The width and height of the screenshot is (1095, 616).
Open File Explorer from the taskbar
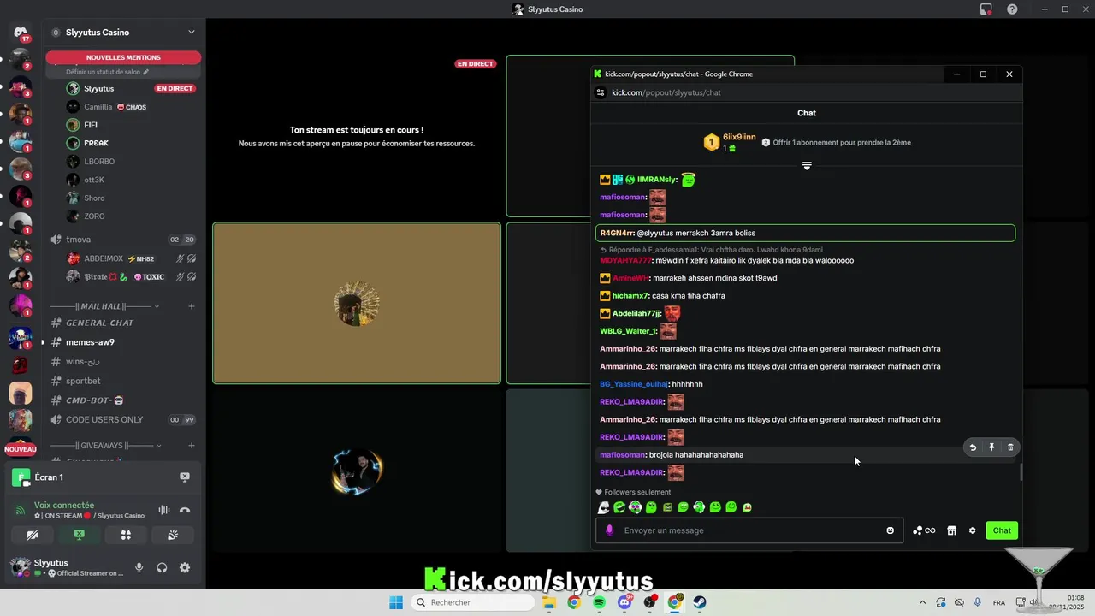548,602
